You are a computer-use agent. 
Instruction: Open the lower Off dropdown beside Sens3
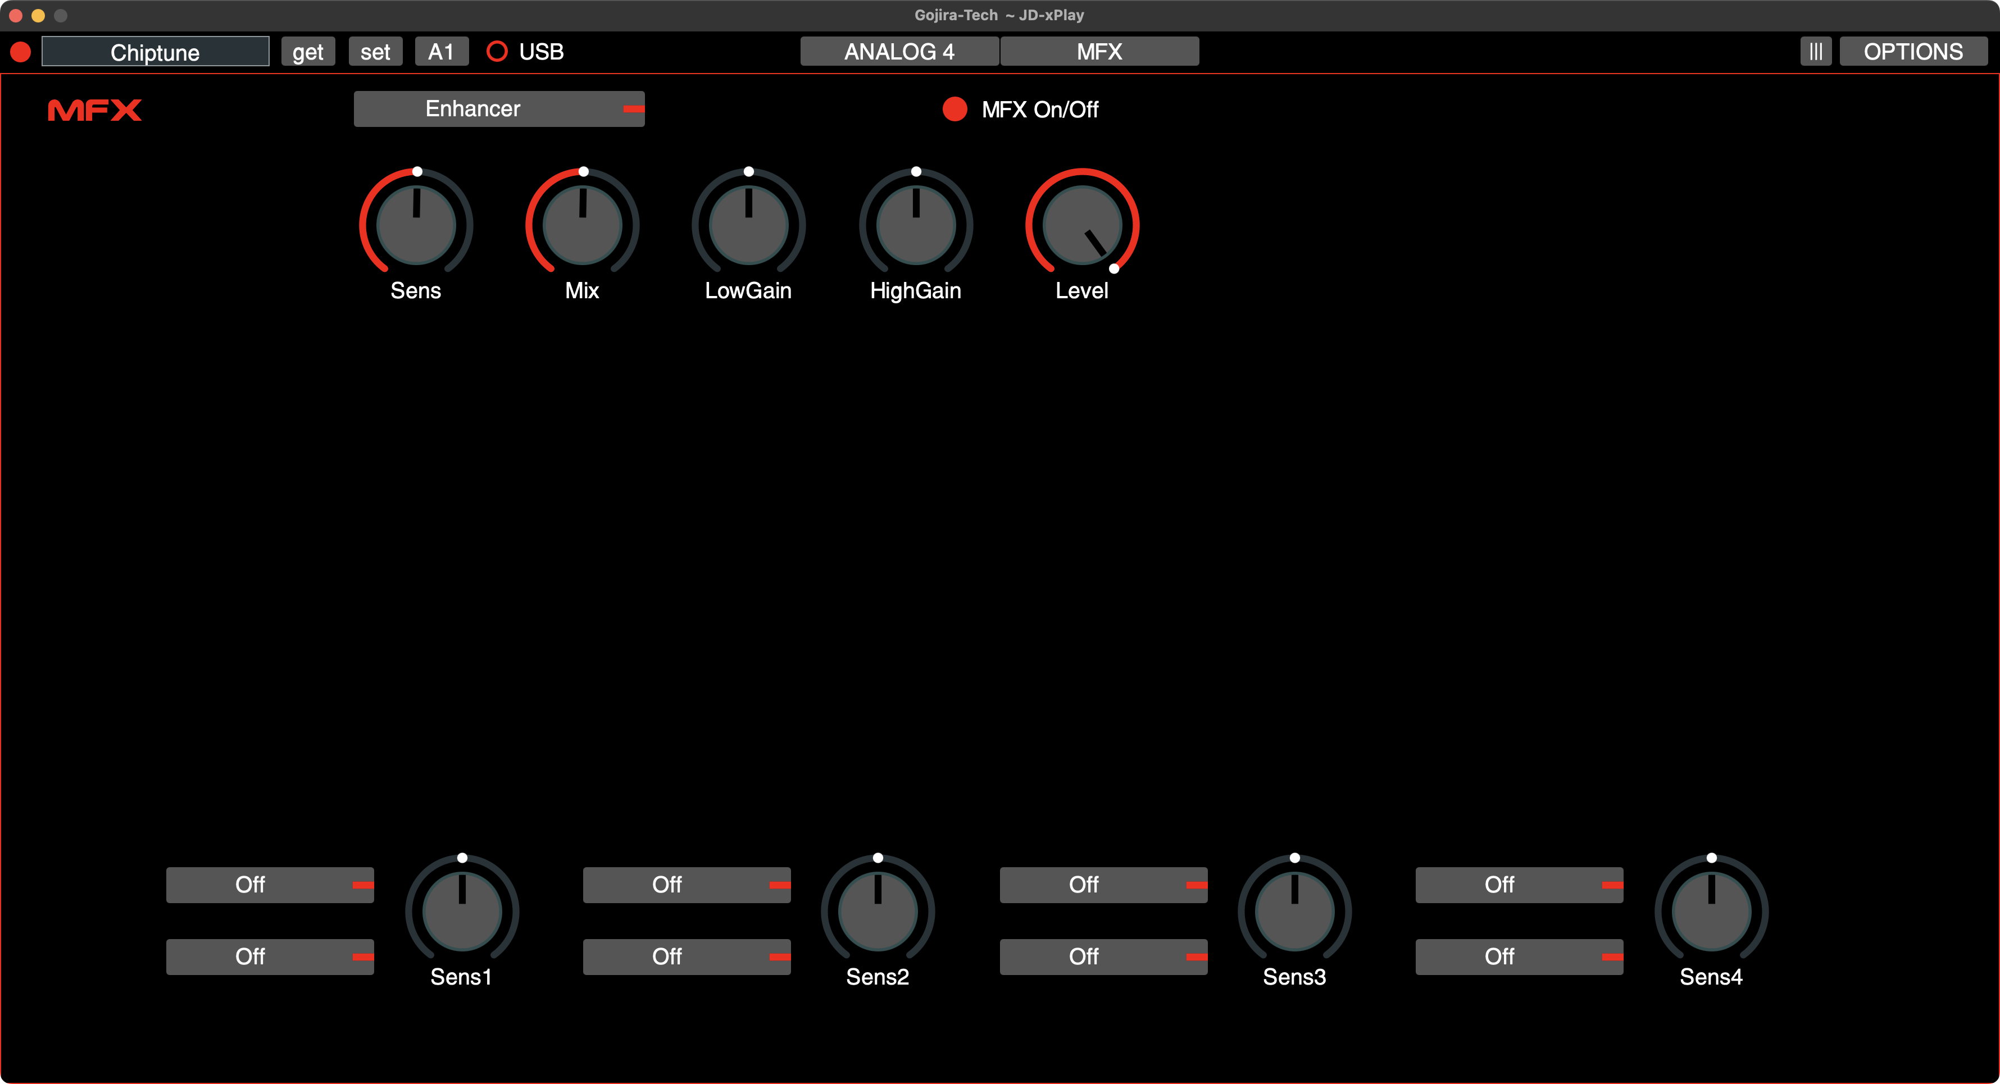pos(1104,957)
